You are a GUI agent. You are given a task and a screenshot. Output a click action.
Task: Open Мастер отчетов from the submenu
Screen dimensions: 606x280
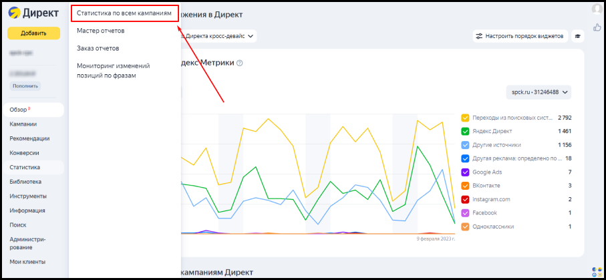click(100, 31)
